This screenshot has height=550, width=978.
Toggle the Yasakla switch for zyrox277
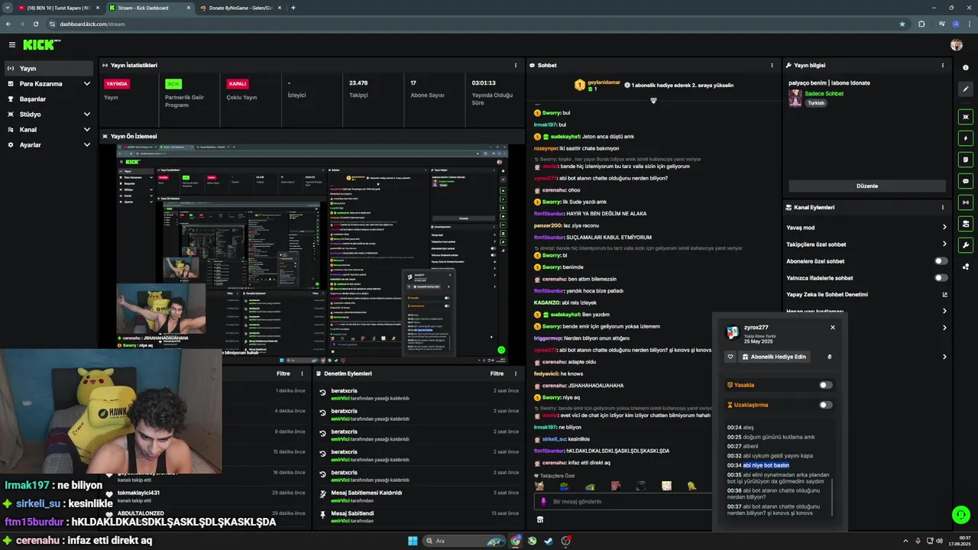point(826,385)
